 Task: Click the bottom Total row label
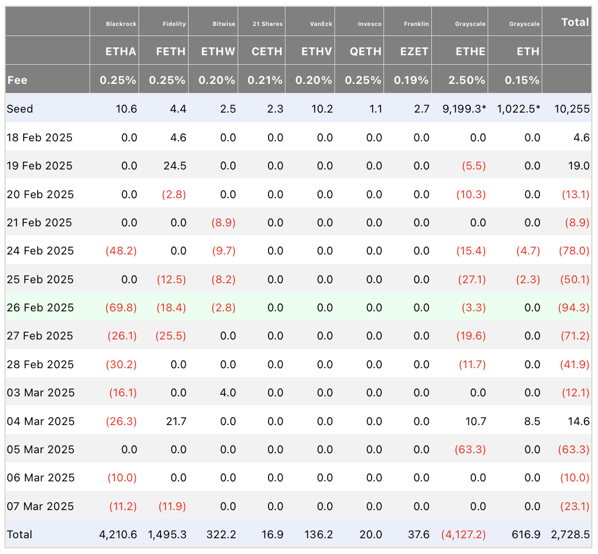point(20,534)
